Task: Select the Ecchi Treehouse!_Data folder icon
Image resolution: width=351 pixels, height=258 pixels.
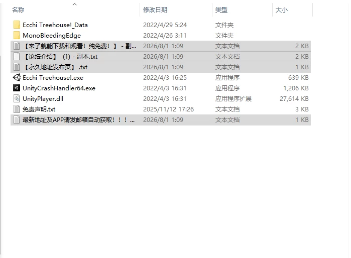Action: pos(17,25)
